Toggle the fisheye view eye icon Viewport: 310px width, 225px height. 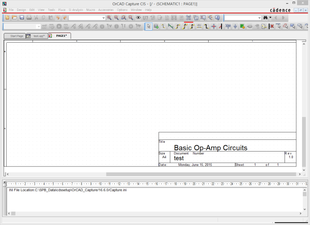pos(138,18)
